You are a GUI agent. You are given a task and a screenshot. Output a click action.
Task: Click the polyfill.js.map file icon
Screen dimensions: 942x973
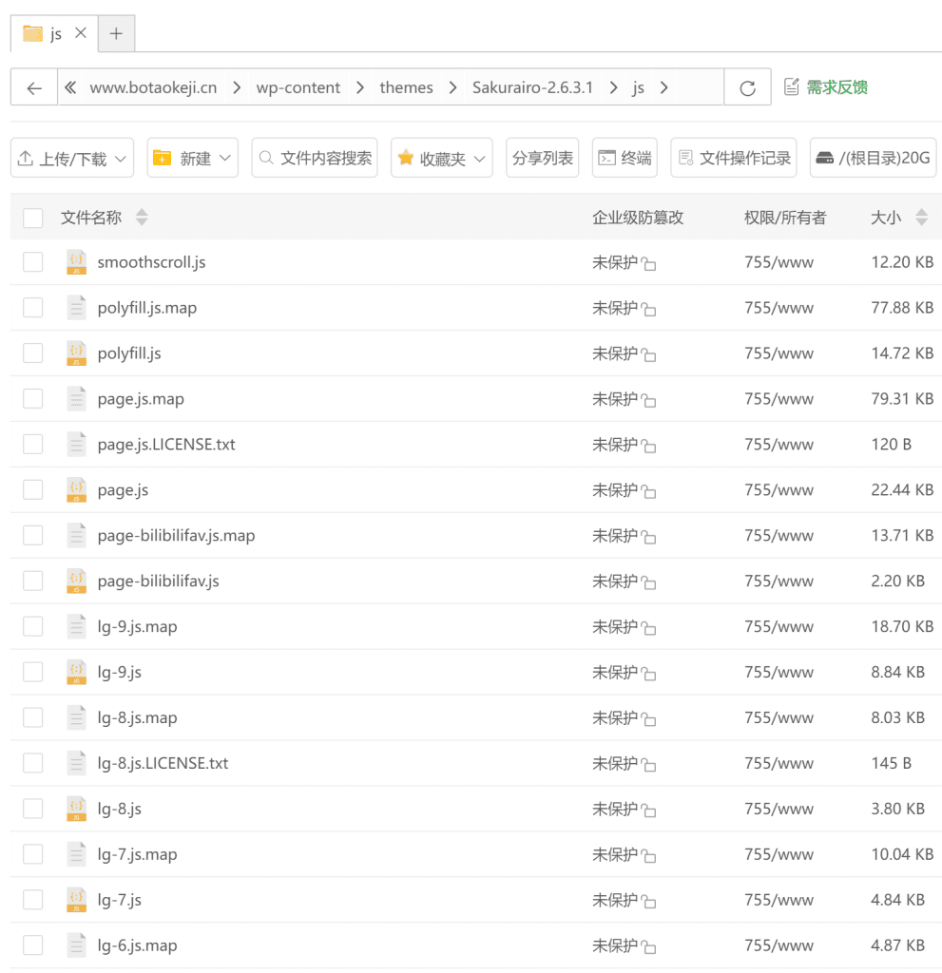(76, 307)
